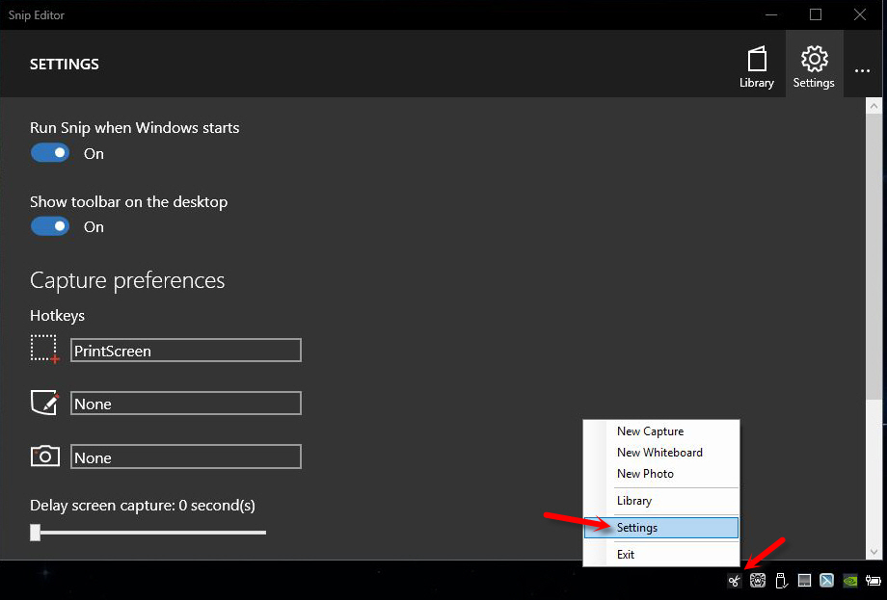The height and width of the screenshot is (600, 887).
Task: Disable Run Snip when Windows starts
Action: tap(50, 153)
